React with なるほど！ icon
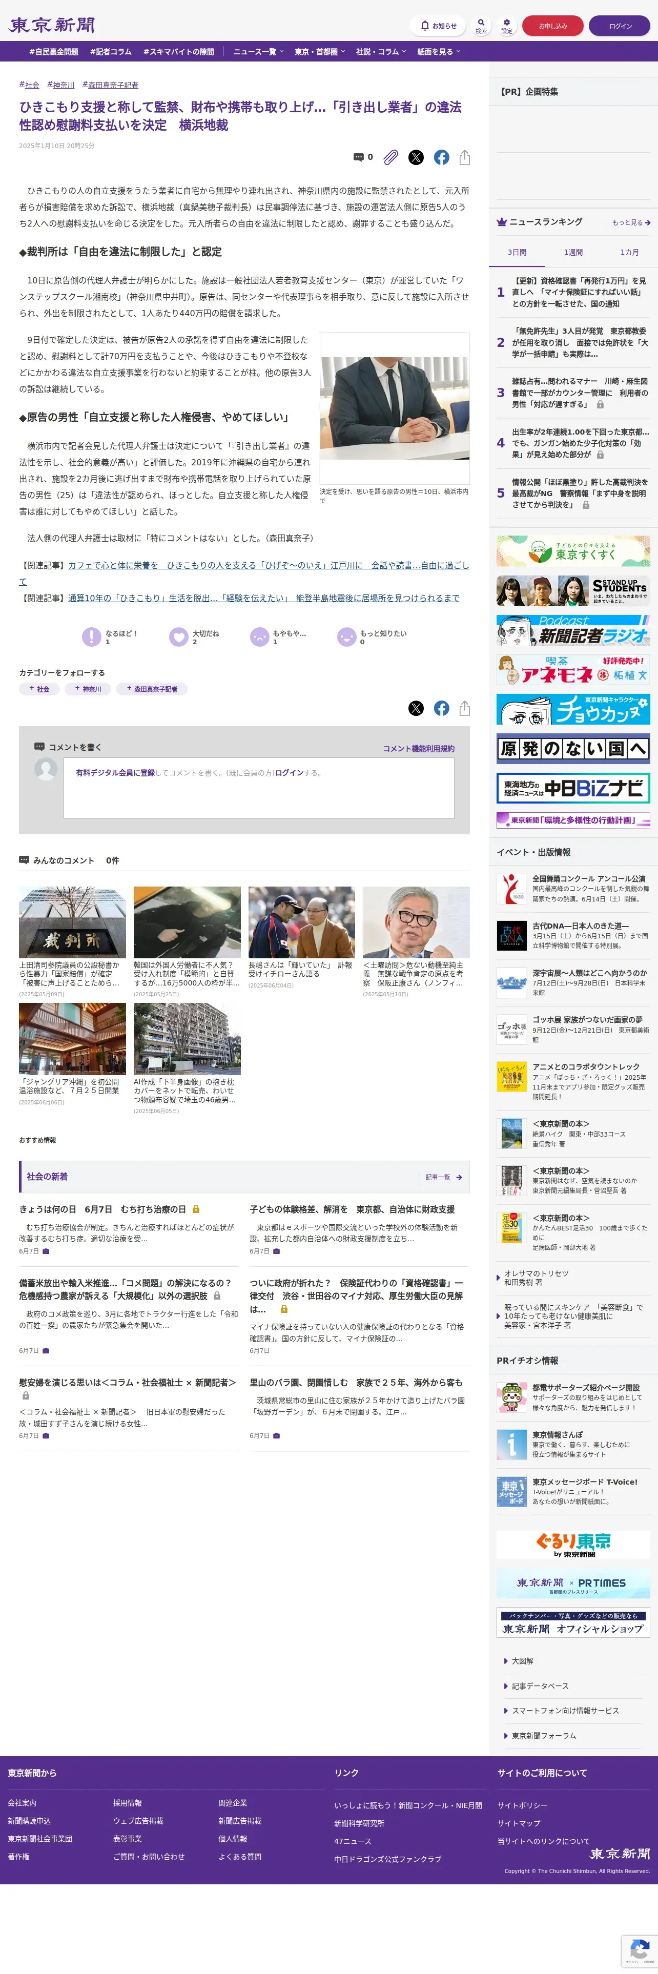Image resolution: width=658 pixels, height=1974 pixels. [92, 637]
